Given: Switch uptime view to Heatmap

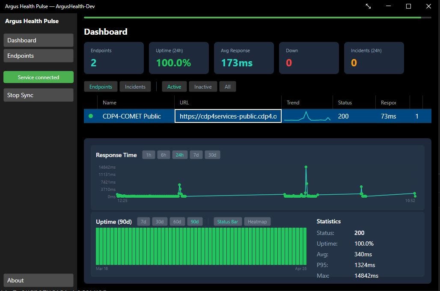Looking at the screenshot, I should coord(257,222).
